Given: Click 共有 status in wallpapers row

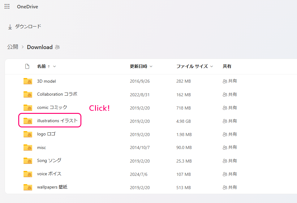Looking at the screenshot, I should coord(230,187).
